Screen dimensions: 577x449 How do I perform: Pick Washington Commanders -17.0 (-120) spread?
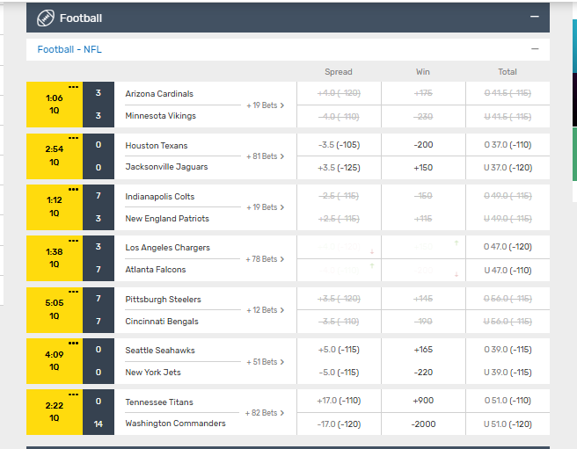[338, 424]
